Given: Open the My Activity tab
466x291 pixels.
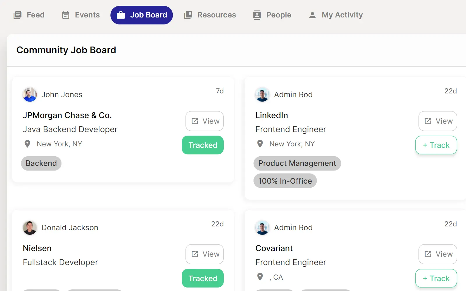Looking at the screenshot, I should pos(336,15).
